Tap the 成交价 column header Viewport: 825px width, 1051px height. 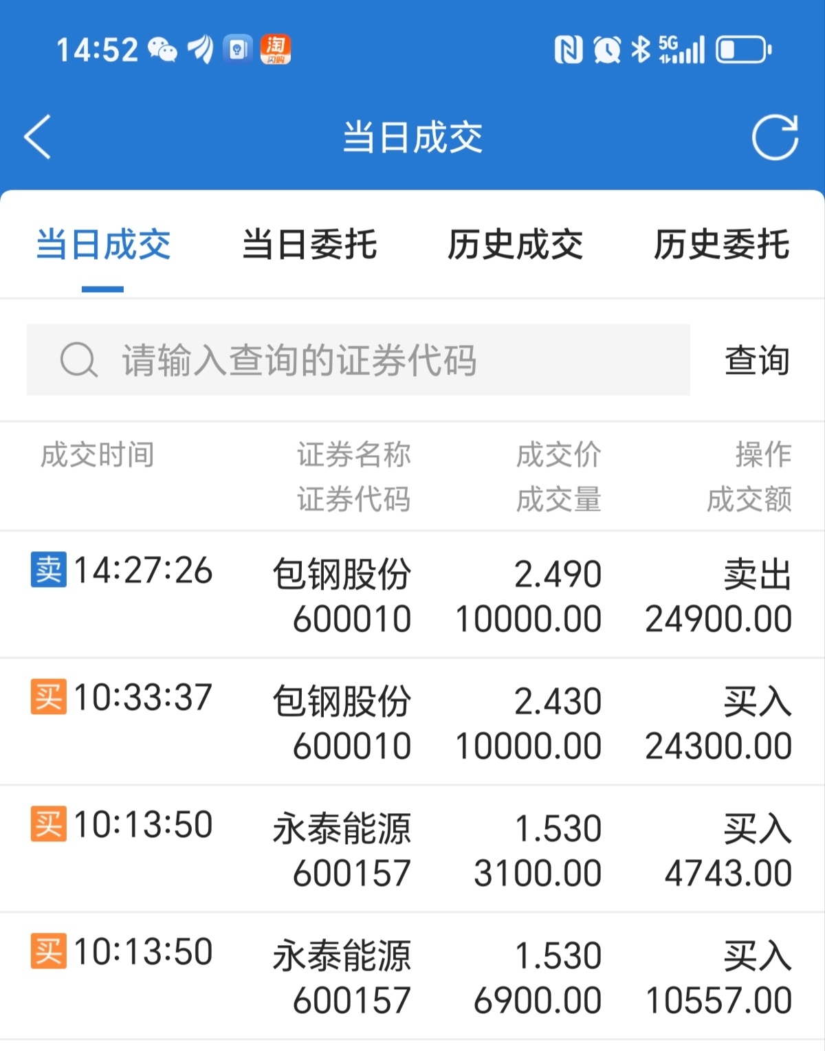pos(559,455)
